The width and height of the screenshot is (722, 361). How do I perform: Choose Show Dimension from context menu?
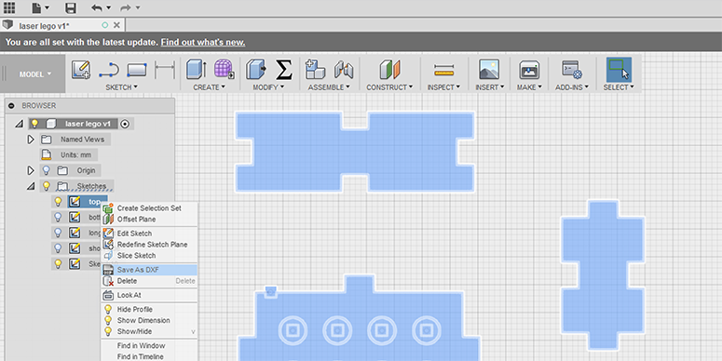(149, 321)
